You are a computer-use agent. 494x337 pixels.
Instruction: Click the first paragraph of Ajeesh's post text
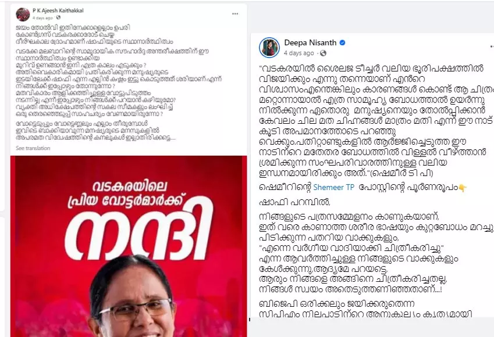[x=94, y=35]
